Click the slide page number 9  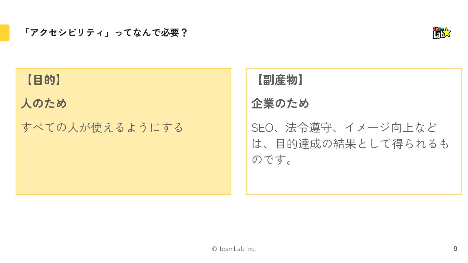tap(455, 249)
